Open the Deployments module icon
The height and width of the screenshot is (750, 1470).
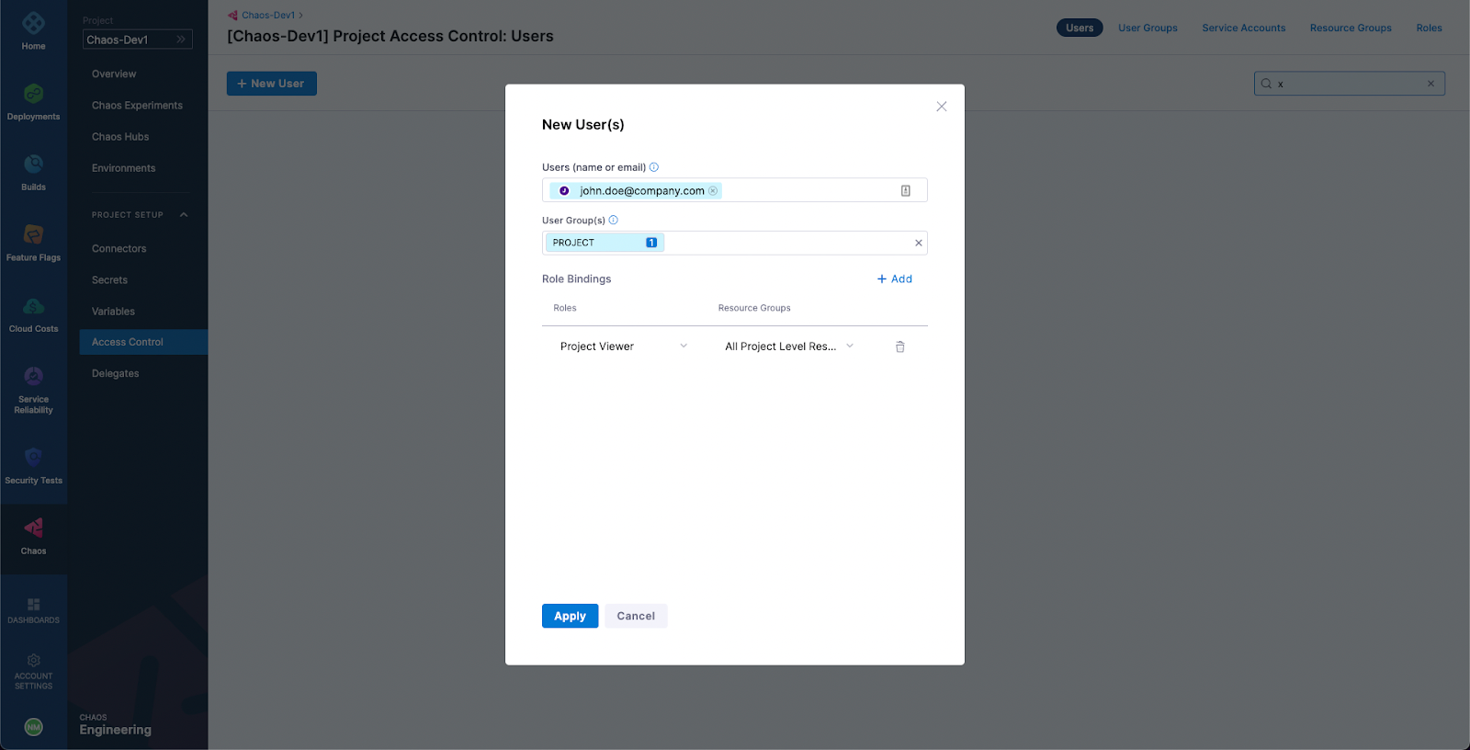pyautogui.click(x=33, y=94)
